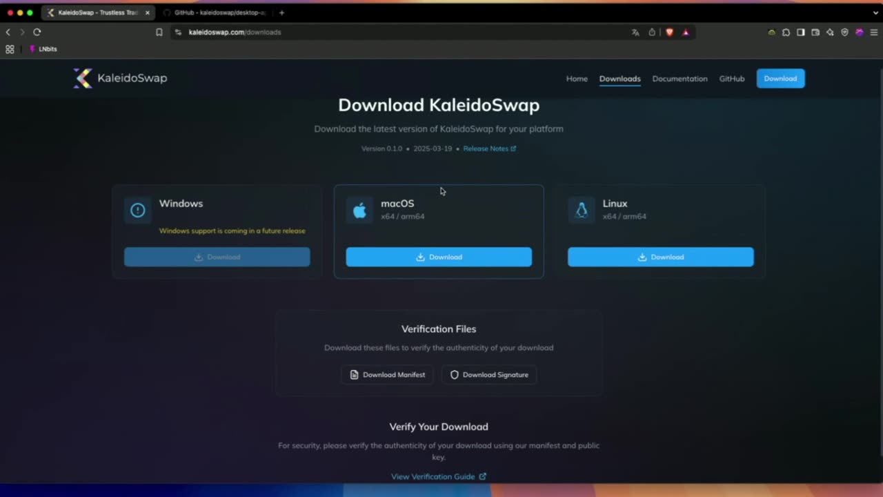
Task: Open the LNbits bookmark
Action: pos(43,49)
